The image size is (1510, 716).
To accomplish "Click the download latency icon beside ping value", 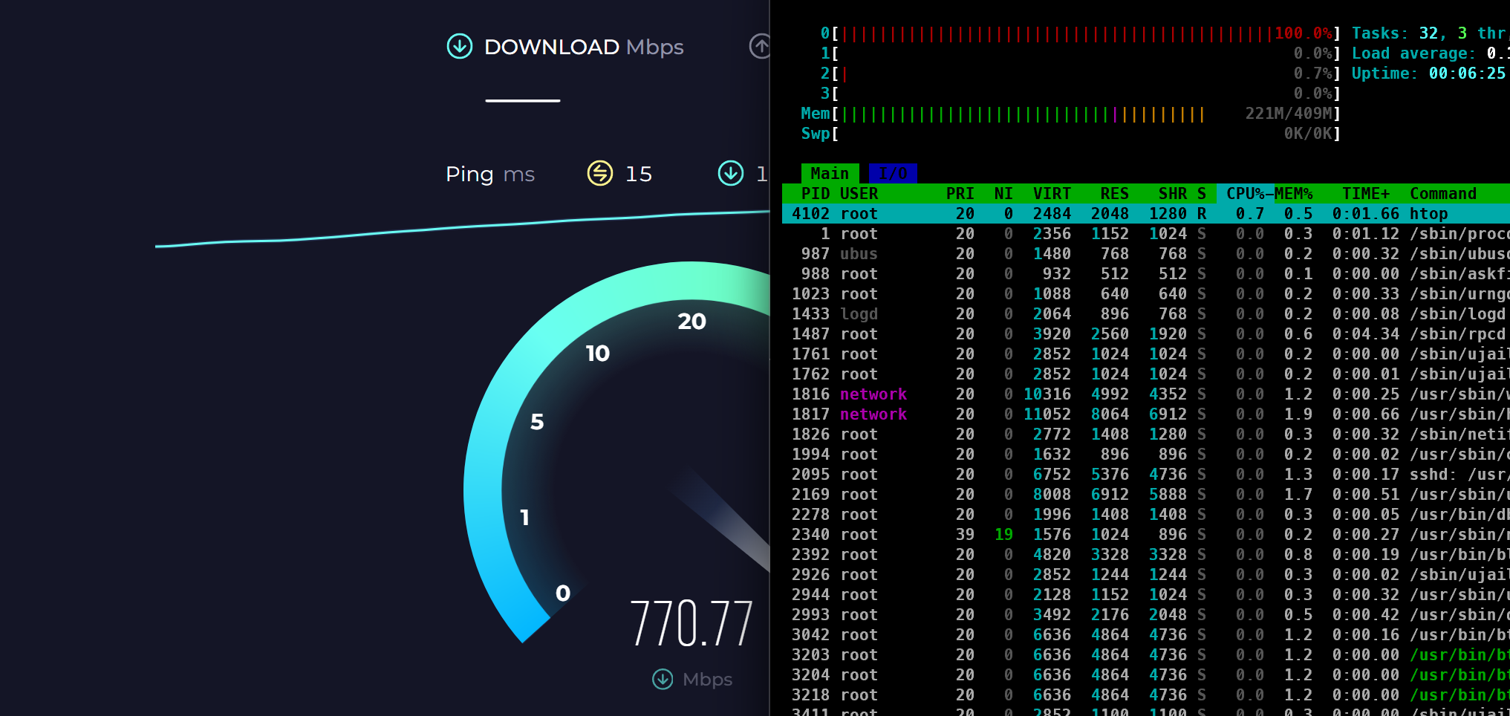I will click(x=730, y=173).
